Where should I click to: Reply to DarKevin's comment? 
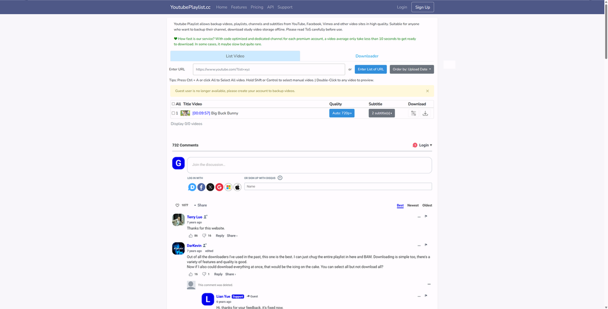tap(218, 274)
